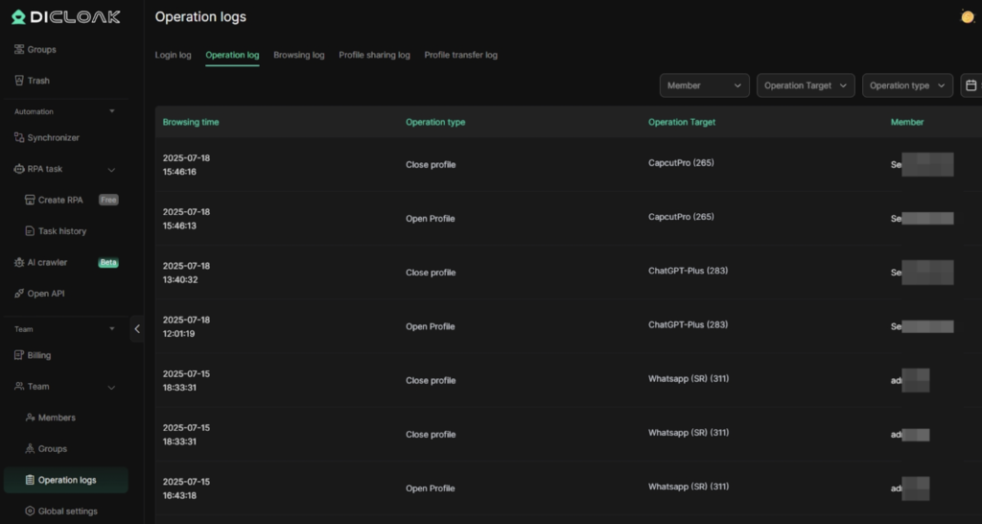
Task: Click the Members person icon
Action: click(30, 417)
